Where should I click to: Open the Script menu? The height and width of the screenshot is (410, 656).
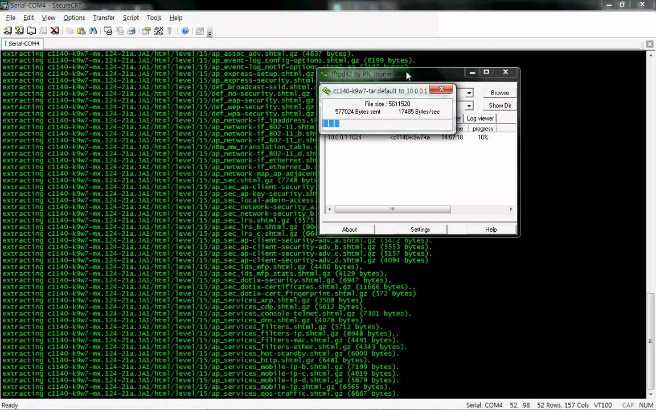pyautogui.click(x=130, y=18)
